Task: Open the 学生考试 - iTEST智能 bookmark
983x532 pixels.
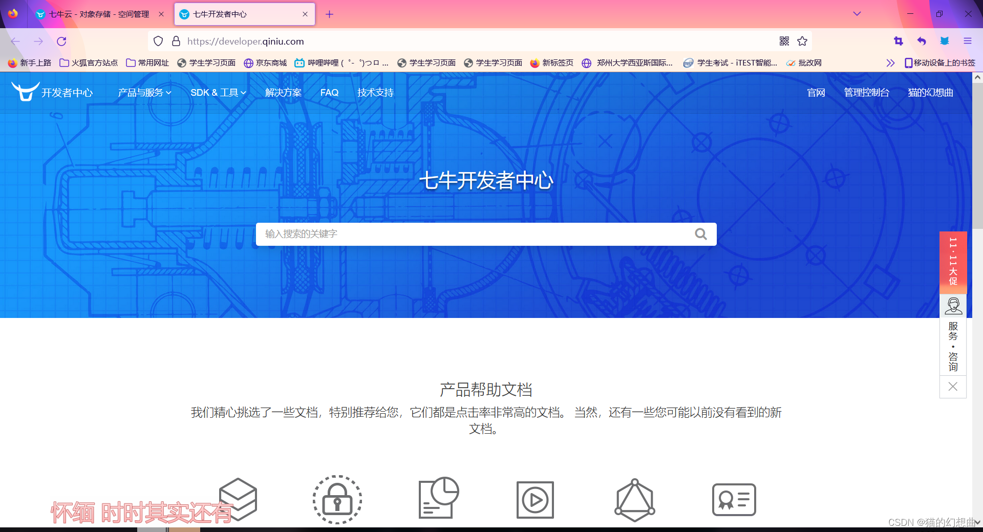Action: click(731, 63)
